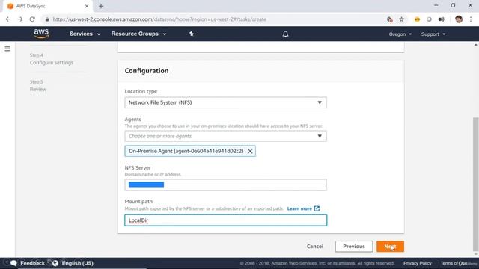Open the Oregon region selector
479x269 pixels.
coord(400,34)
